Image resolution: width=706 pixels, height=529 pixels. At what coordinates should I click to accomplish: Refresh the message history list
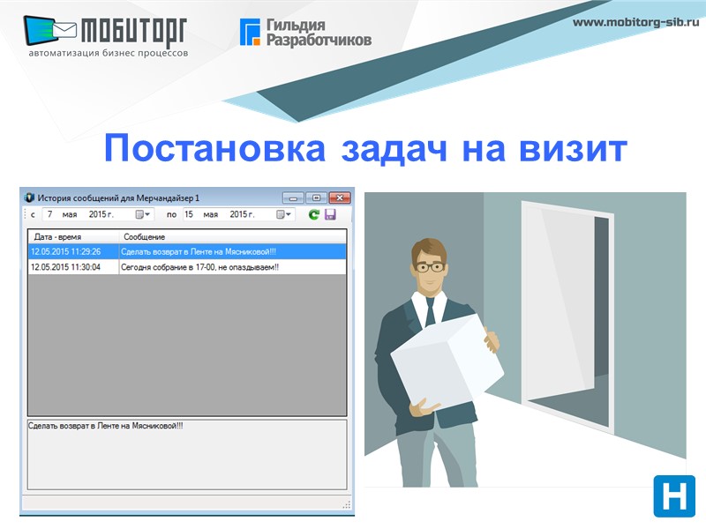[x=313, y=215]
